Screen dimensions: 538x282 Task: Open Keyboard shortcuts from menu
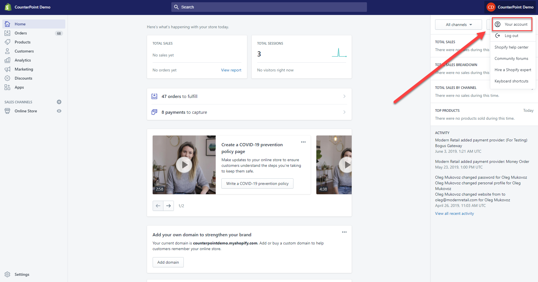click(x=511, y=81)
